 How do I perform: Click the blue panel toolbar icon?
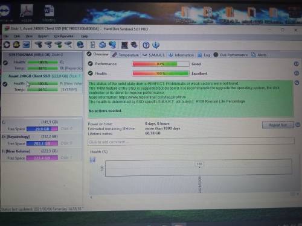click(x=26, y=45)
